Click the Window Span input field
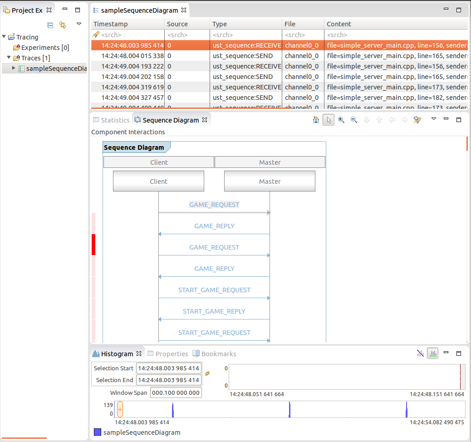The width and height of the screenshot is (471, 442). 176,393
